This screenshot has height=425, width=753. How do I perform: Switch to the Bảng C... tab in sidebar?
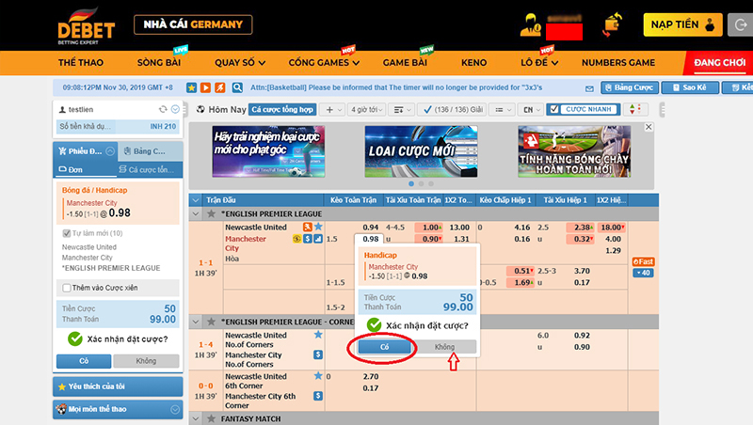click(x=150, y=151)
